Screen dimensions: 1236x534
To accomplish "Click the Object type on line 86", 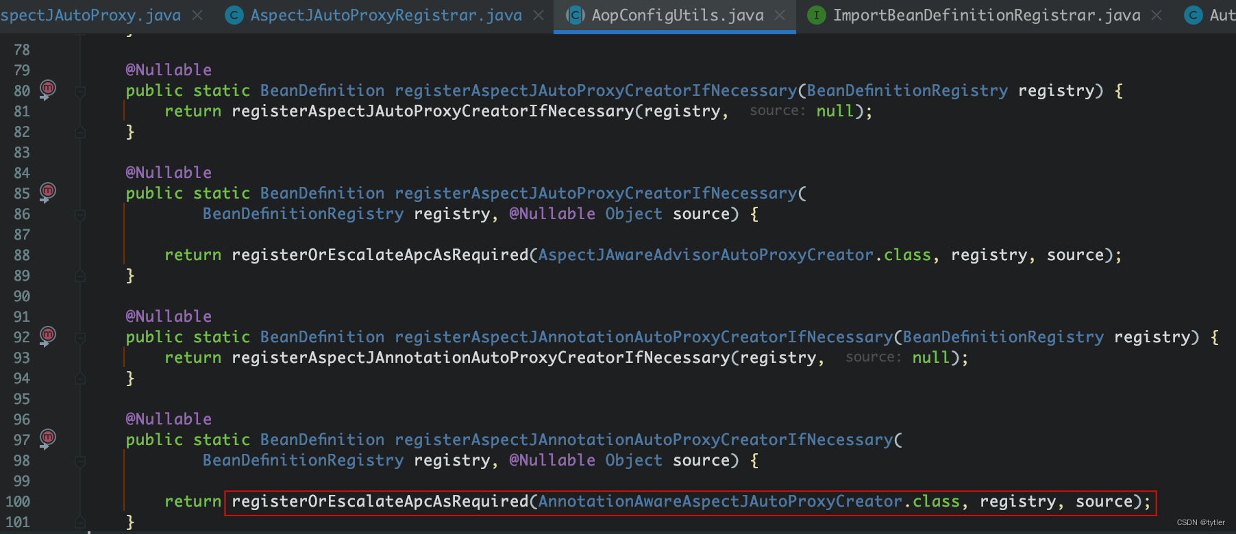I will (634, 214).
